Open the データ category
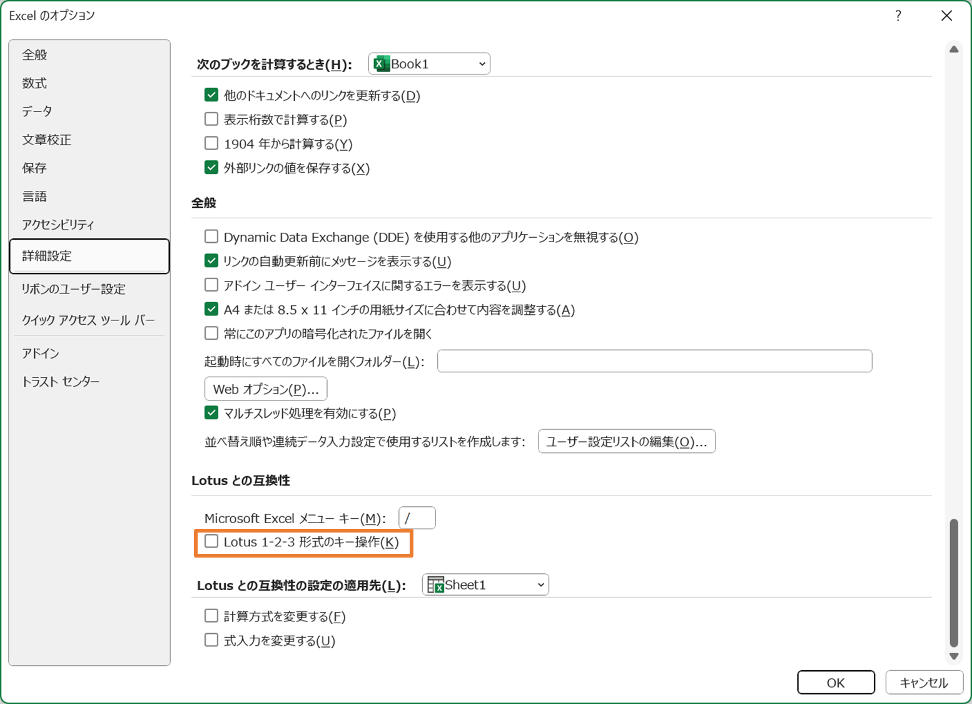972x704 pixels. (89, 111)
